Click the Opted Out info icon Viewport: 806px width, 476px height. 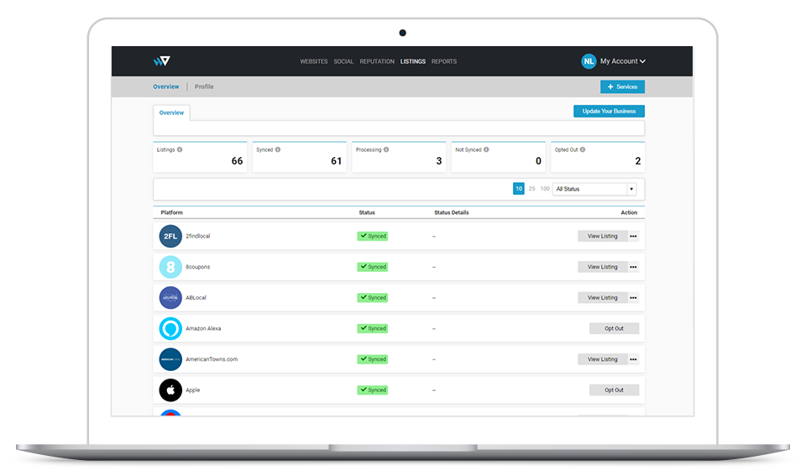tap(583, 149)
